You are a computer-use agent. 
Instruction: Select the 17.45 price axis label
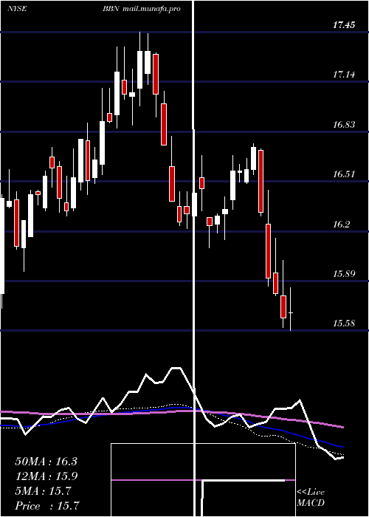[x=344, y=24]
